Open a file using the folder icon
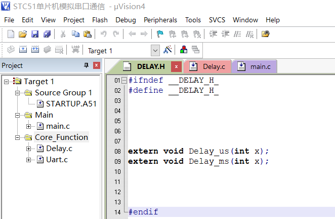The height and width of the screenshot is (219, 335). [23, 34]
